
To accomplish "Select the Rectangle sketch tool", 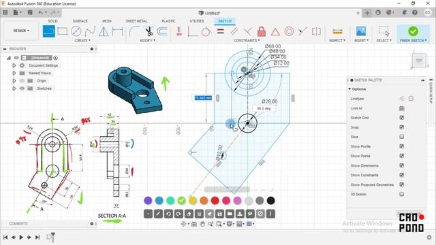I will point(62,31).
